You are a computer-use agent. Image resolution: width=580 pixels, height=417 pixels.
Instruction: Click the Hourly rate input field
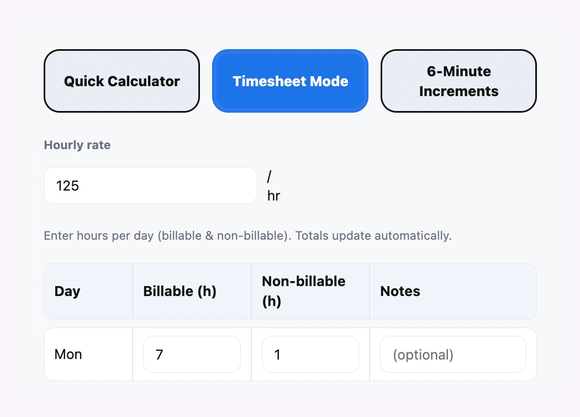[150, 185]
